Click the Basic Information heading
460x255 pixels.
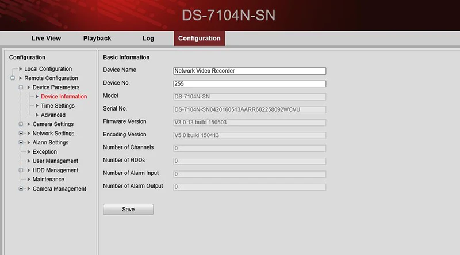(126, 58)
